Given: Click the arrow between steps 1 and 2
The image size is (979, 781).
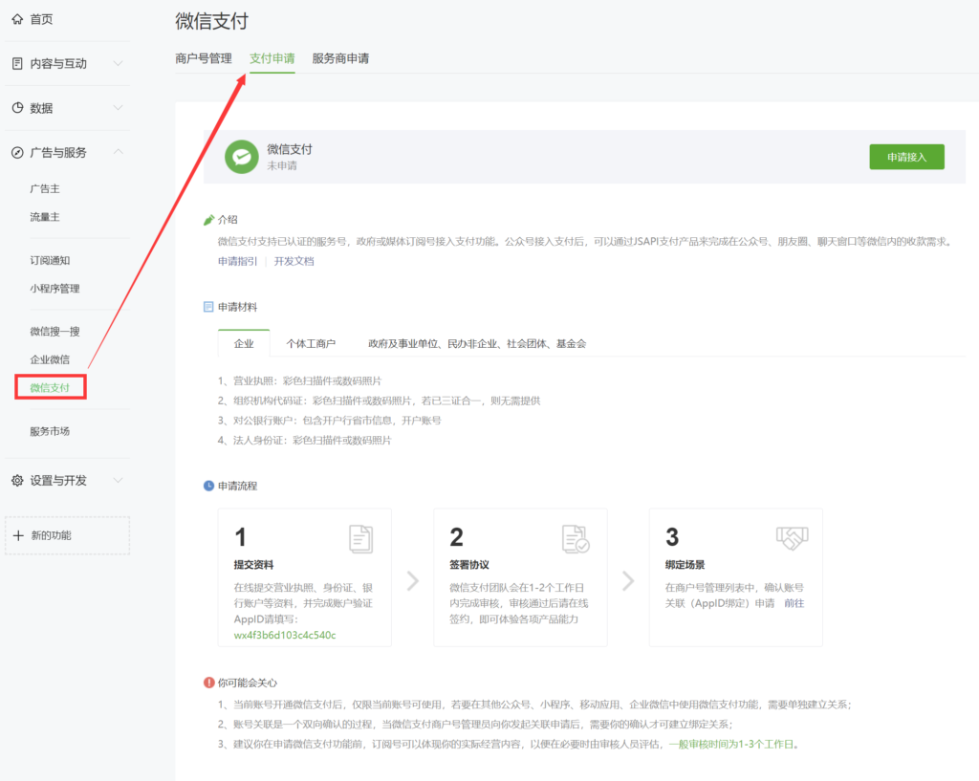Looking at the screenshot, I should tap(413, 580).
